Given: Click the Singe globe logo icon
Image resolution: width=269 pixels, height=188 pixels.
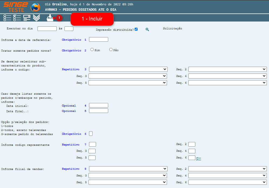Looking at the screenshot, I should [x=35, y=7].
